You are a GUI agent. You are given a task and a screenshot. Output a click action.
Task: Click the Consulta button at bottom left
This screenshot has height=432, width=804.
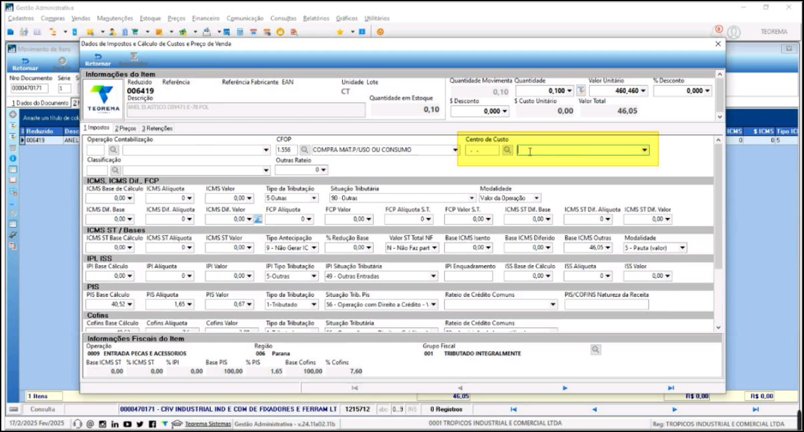coord(42,409)
